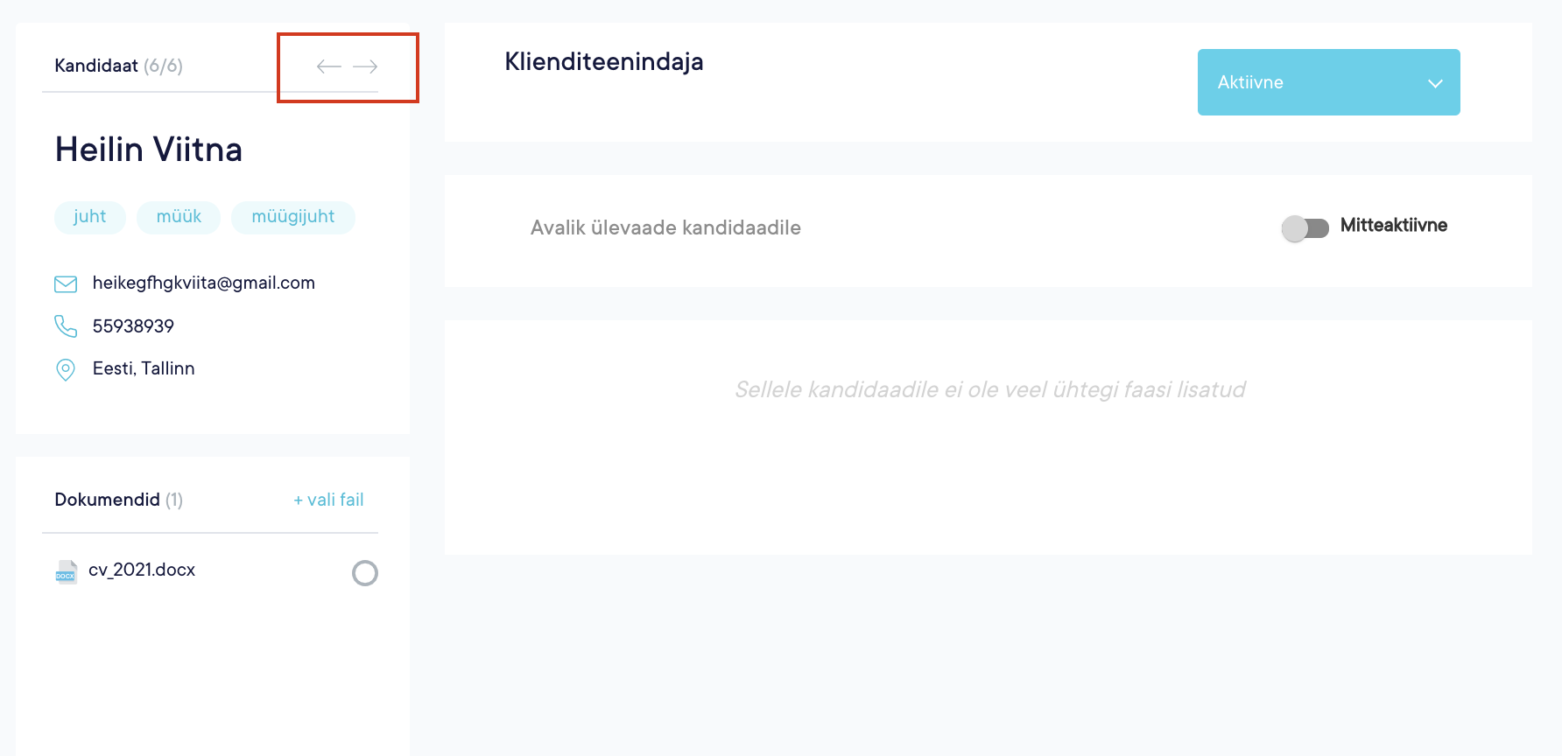Click the 'müük' tag
This screenshot has height=756, width=1562.
point(179,217)
